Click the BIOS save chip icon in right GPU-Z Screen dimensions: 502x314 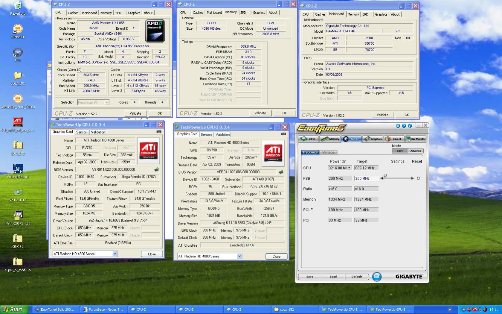(x=281, y=172)
